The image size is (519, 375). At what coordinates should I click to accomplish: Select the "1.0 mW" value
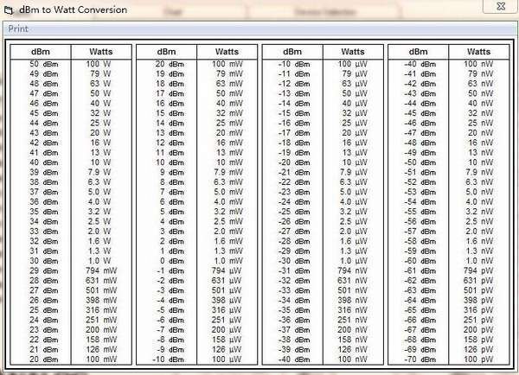pyautogui.click(x=228, y=261)
